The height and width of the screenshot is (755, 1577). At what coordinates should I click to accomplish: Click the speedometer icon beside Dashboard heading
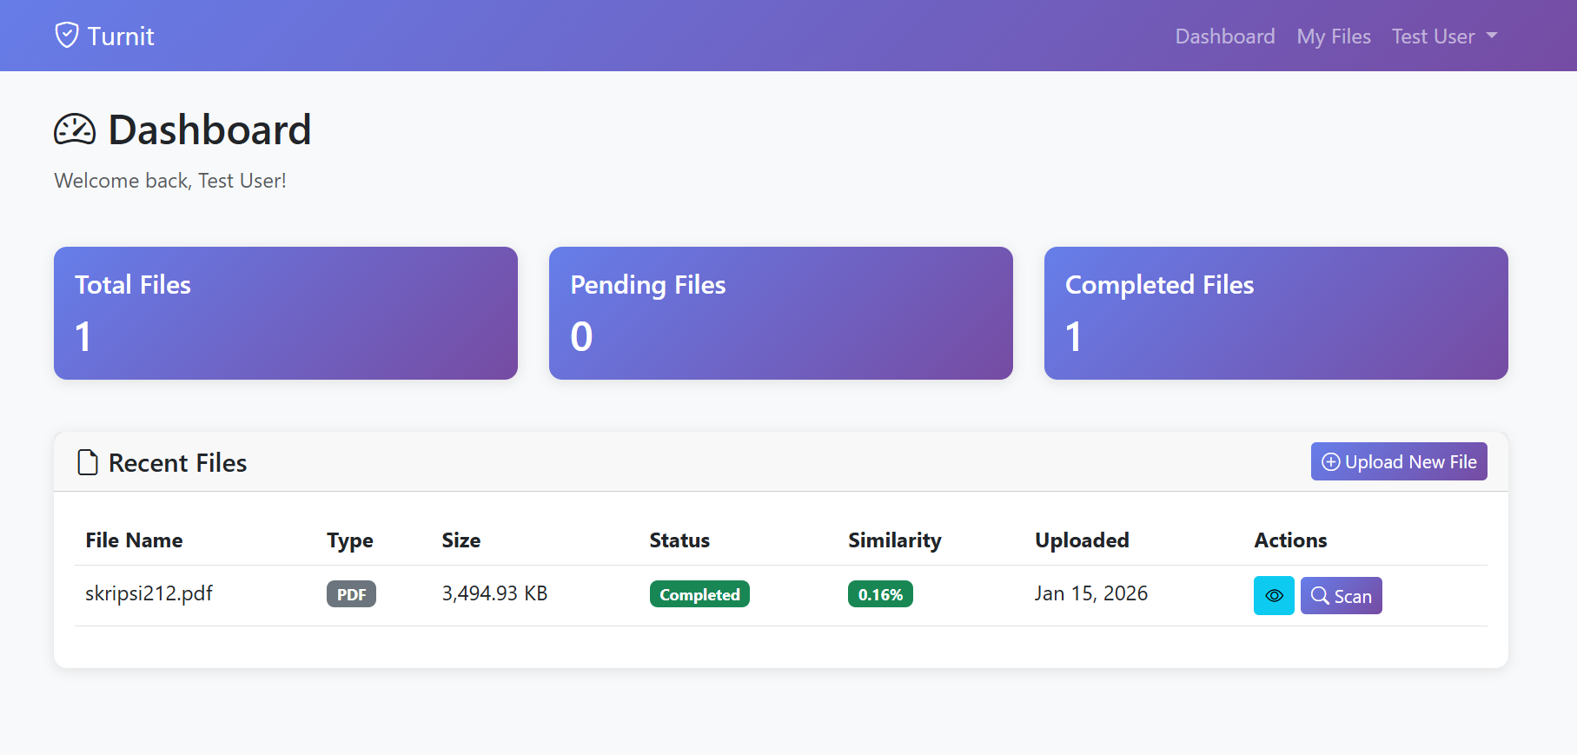(75, 130)
